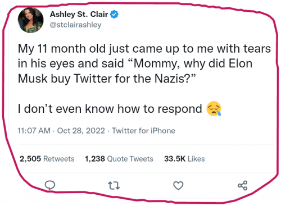Click the @stclairashley handle

(x=75, y=25)
